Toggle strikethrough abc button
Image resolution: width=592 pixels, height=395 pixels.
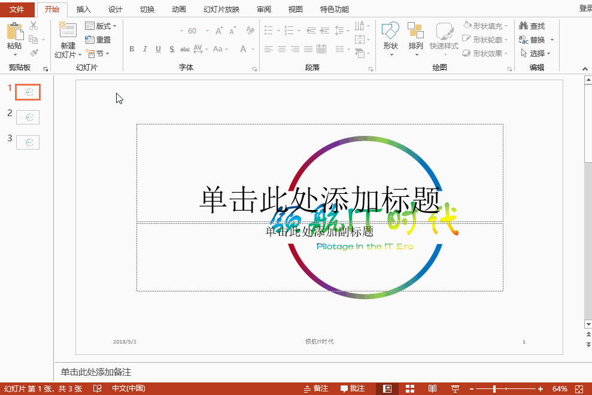[x=185, y=48]
